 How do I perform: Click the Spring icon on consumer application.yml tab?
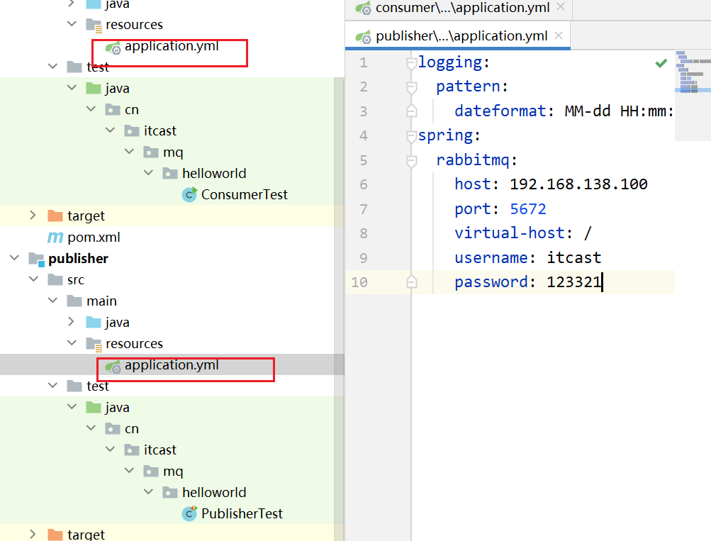363,9
